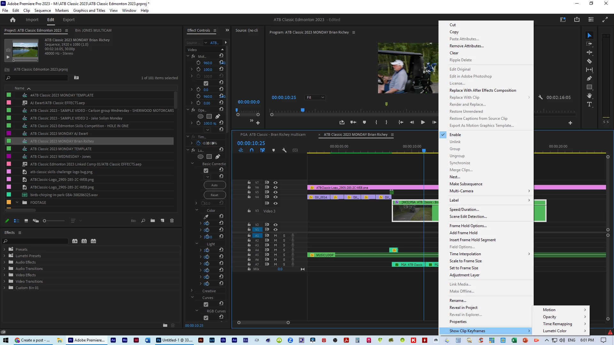
Task: Toggle timeline snap magnet icon
Action: tap(252, 150)
